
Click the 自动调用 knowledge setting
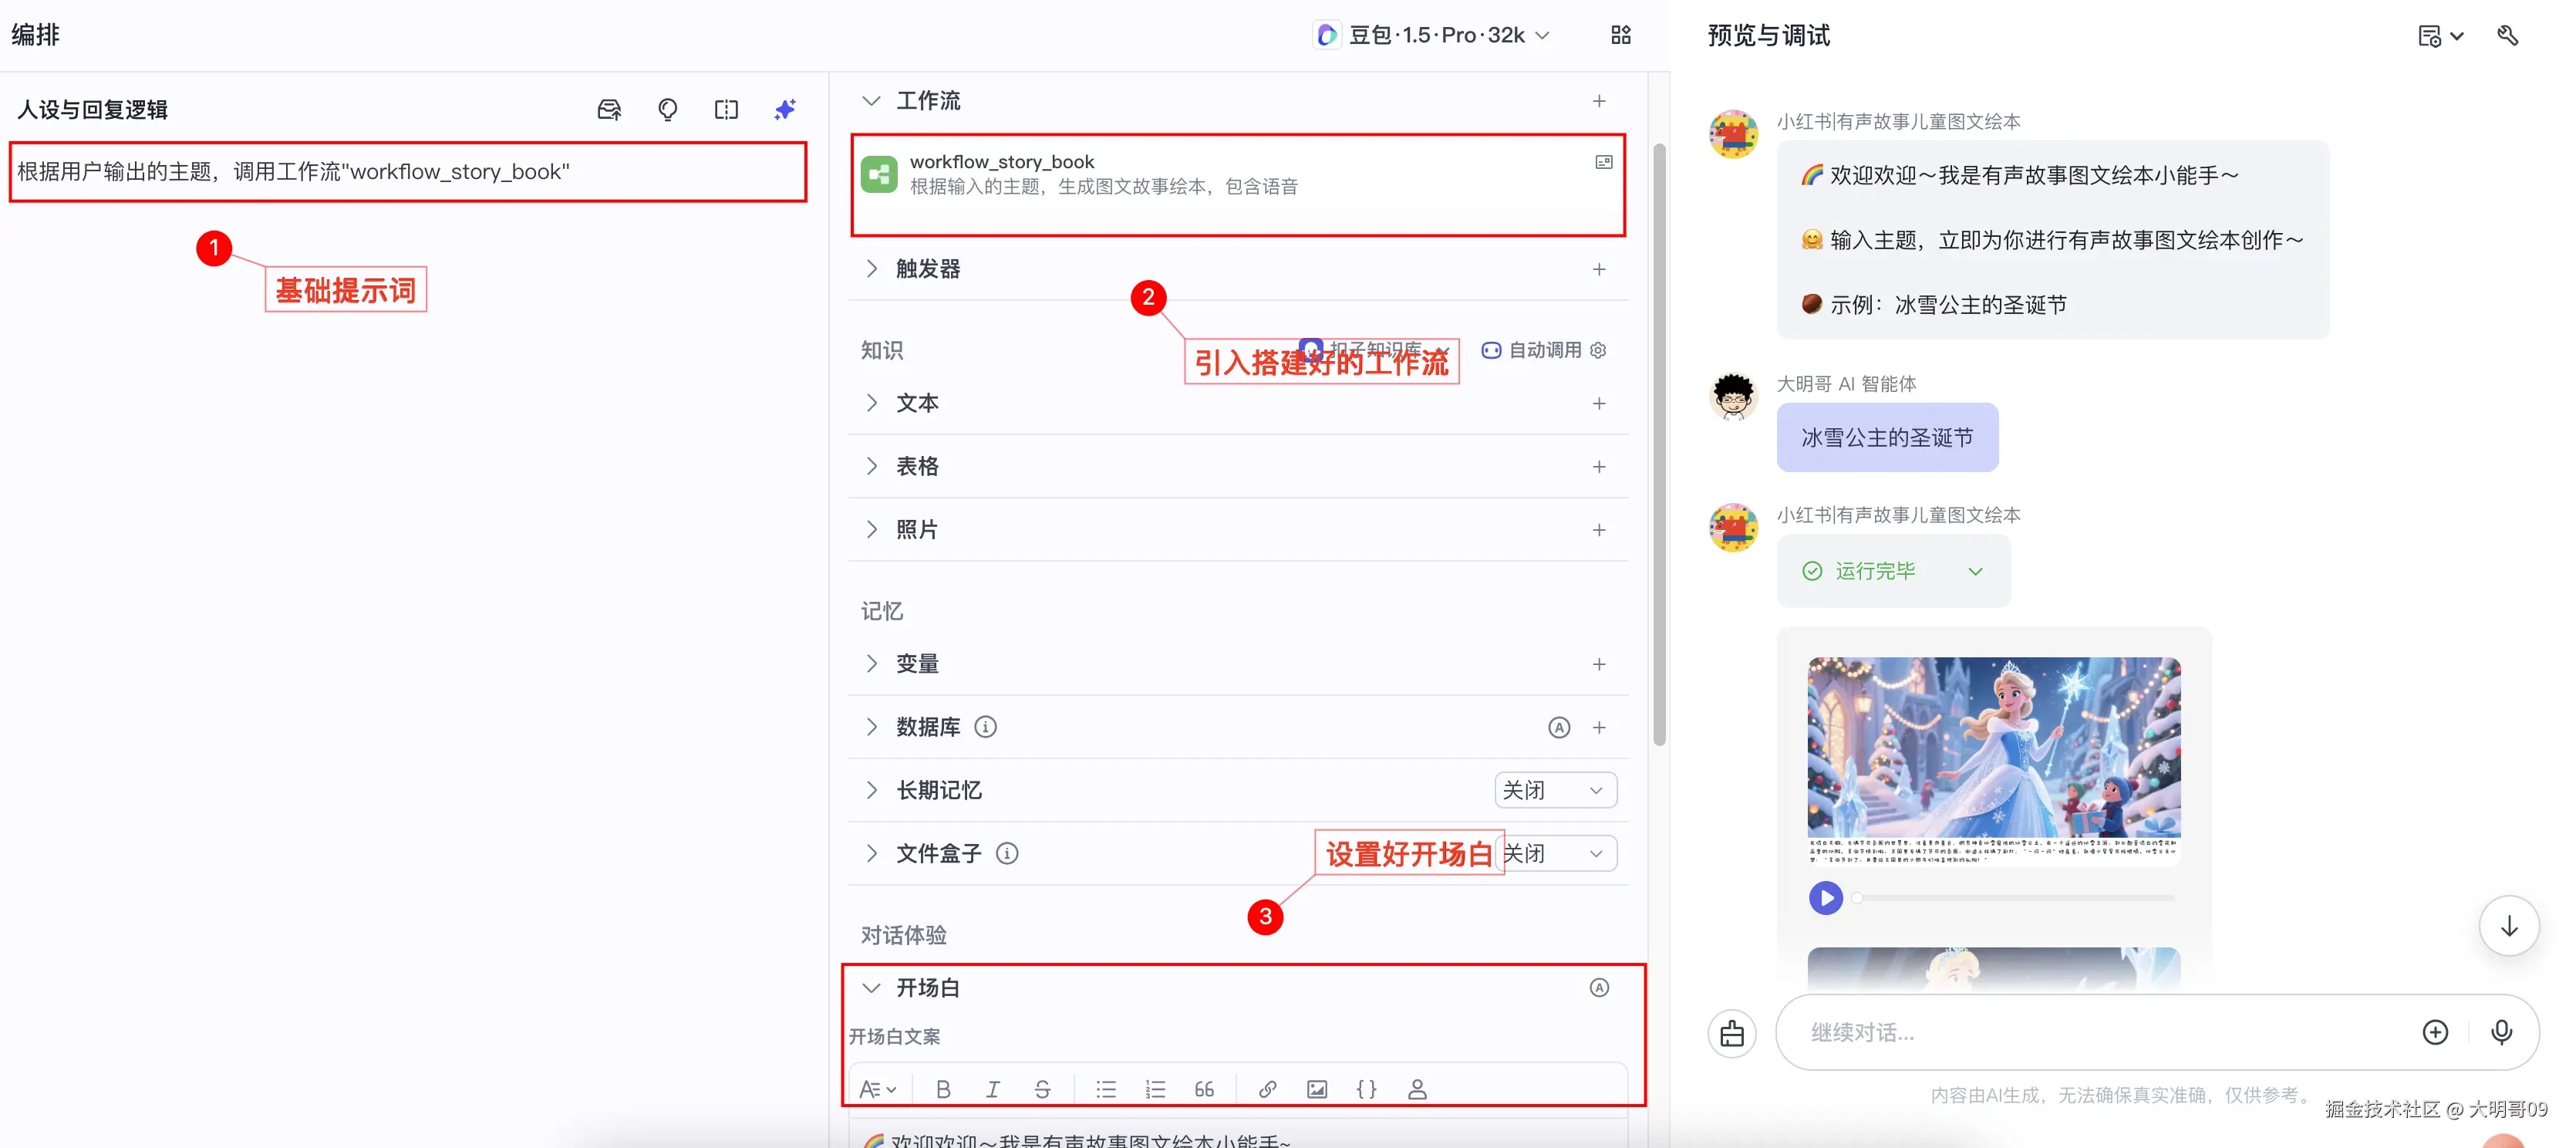point(1543,350)
